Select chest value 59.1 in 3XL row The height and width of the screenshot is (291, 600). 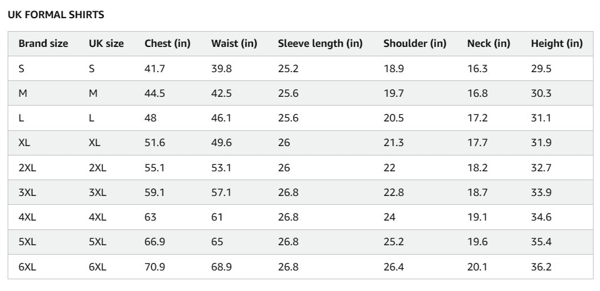click(x=155, y=192)
